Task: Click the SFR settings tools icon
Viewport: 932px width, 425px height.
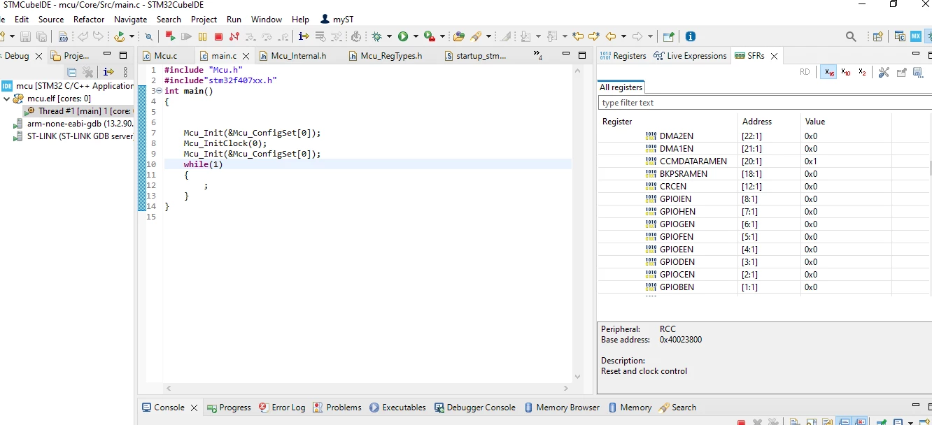Action: pyautogui.click(x=884, y=72)
